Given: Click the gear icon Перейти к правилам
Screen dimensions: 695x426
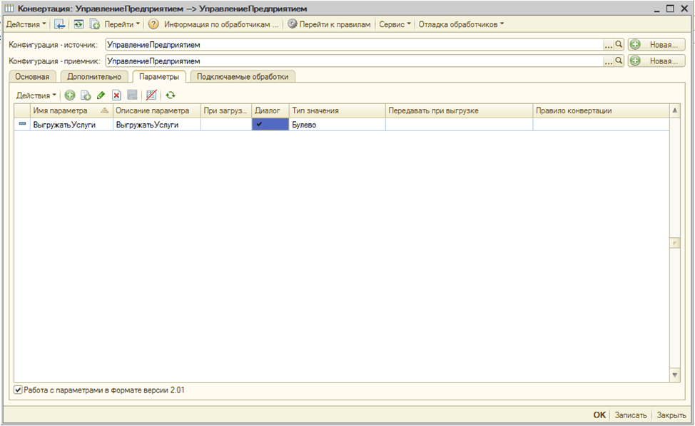Looking at the screenshot, I should (x=292, y=24).
